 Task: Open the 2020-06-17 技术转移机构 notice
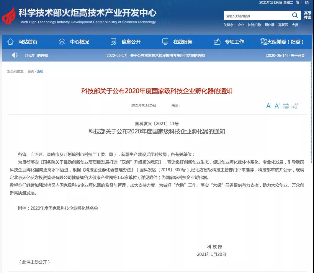[x=155, y=55]
